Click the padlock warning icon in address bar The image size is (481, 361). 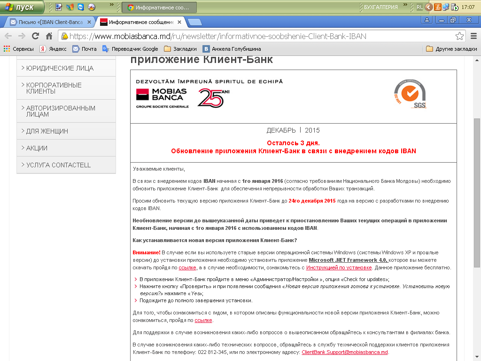coord(65,36)
